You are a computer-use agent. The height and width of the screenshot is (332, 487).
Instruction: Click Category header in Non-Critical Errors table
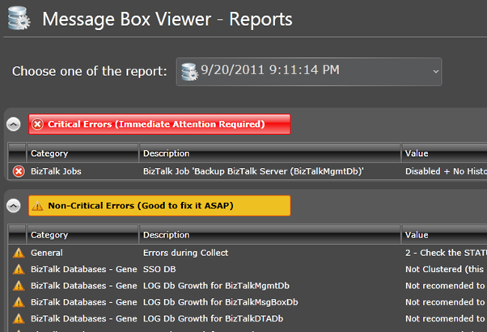point(82,235)
